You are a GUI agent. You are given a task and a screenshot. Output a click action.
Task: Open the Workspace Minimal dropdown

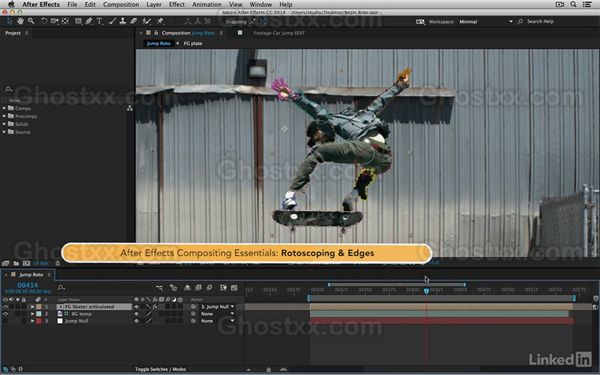click(x=485, y=21)
